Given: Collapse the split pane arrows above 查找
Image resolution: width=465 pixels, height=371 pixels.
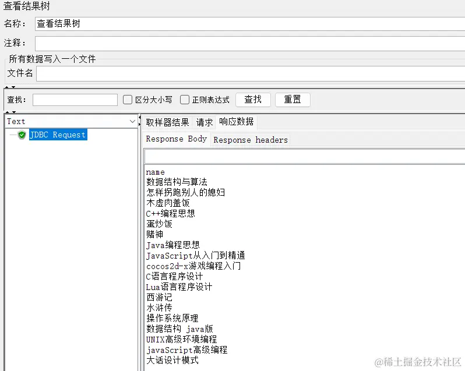Looking at the screenshot, I should coord(10,87).
